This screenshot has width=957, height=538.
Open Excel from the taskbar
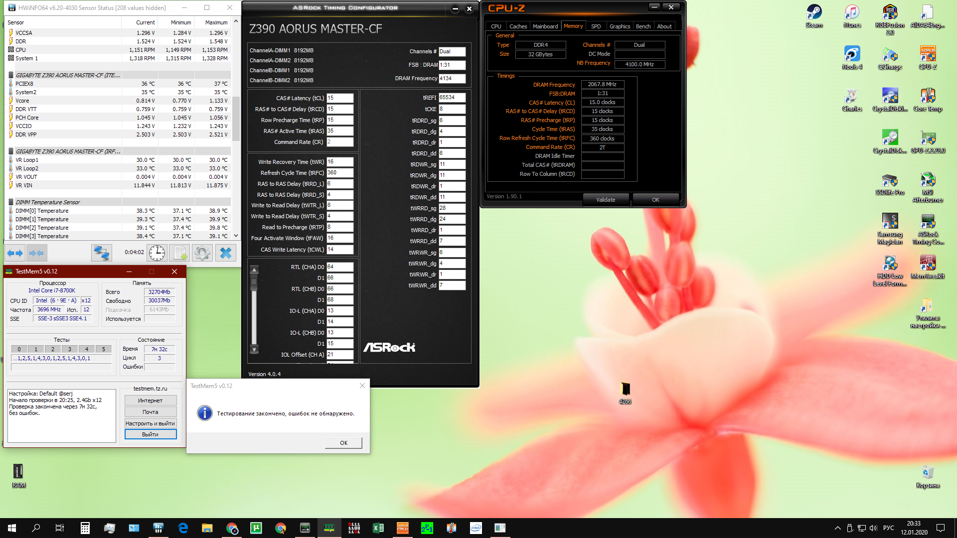point(378,528)
